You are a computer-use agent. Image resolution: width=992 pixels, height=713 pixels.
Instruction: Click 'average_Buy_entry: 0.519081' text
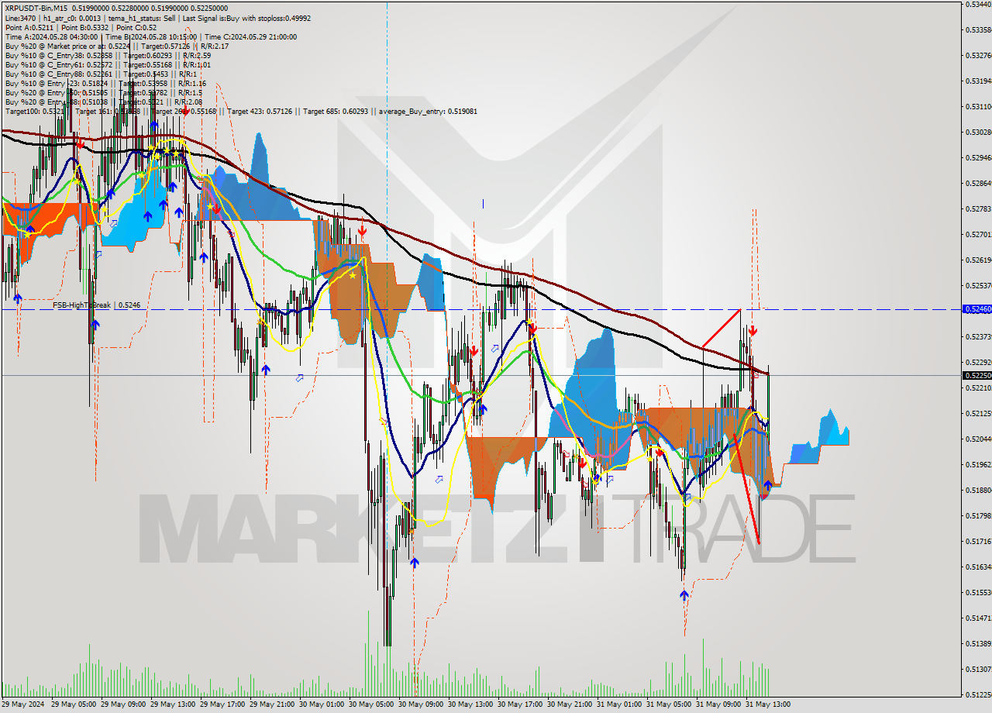[429, 111]
